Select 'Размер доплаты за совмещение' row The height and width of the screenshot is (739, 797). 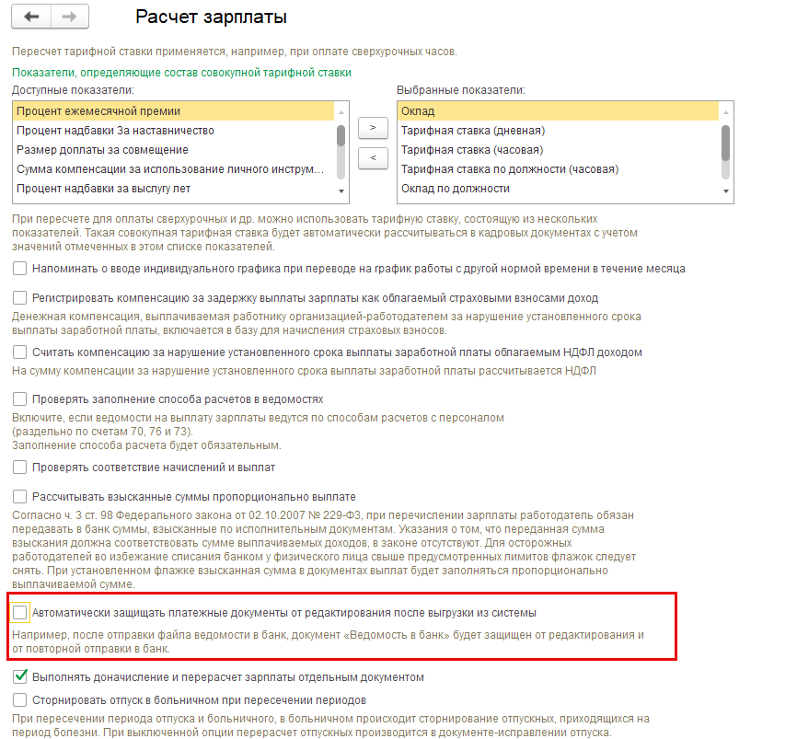click(173, 150)
